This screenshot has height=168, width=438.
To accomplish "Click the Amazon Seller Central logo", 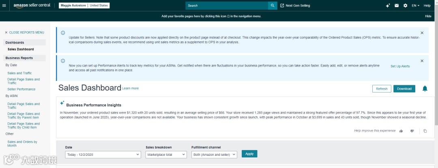I will [32, 6].
